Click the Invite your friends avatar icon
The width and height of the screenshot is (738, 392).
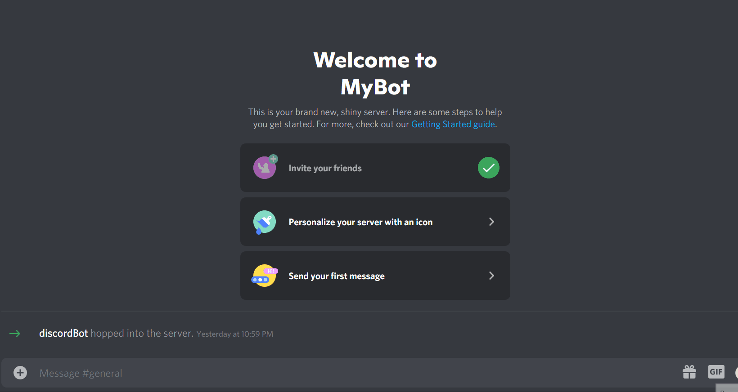coord(265,167)
